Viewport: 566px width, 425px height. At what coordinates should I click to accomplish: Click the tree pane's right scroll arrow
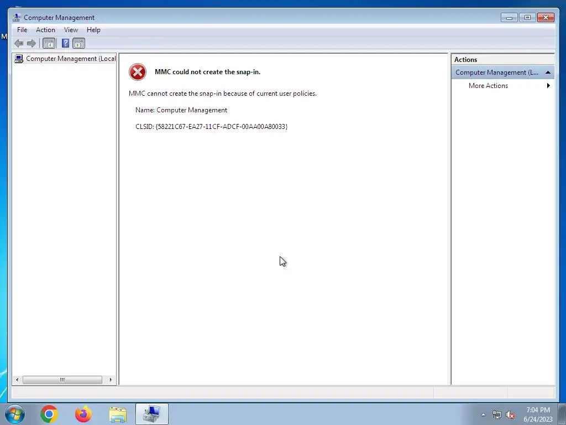coord(111,380)
